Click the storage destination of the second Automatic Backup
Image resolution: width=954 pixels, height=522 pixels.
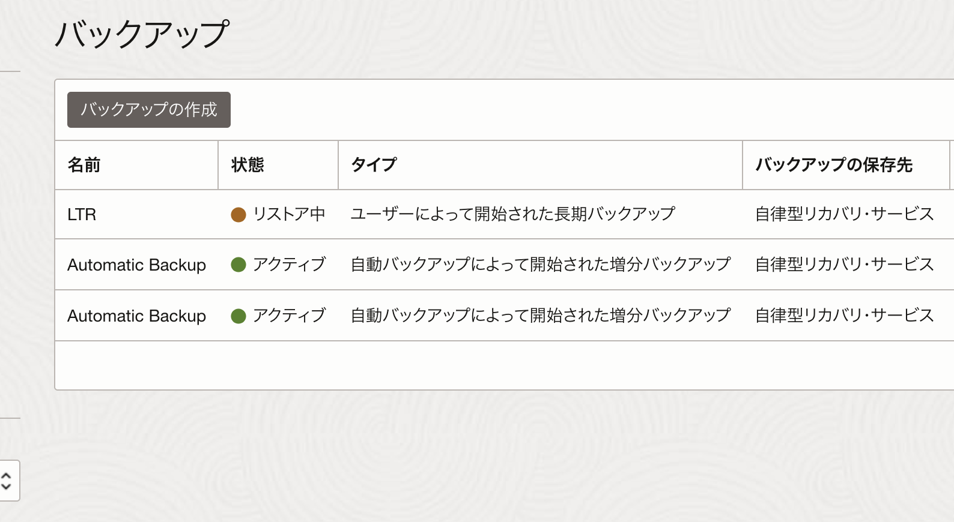click(x=844, y=316)
